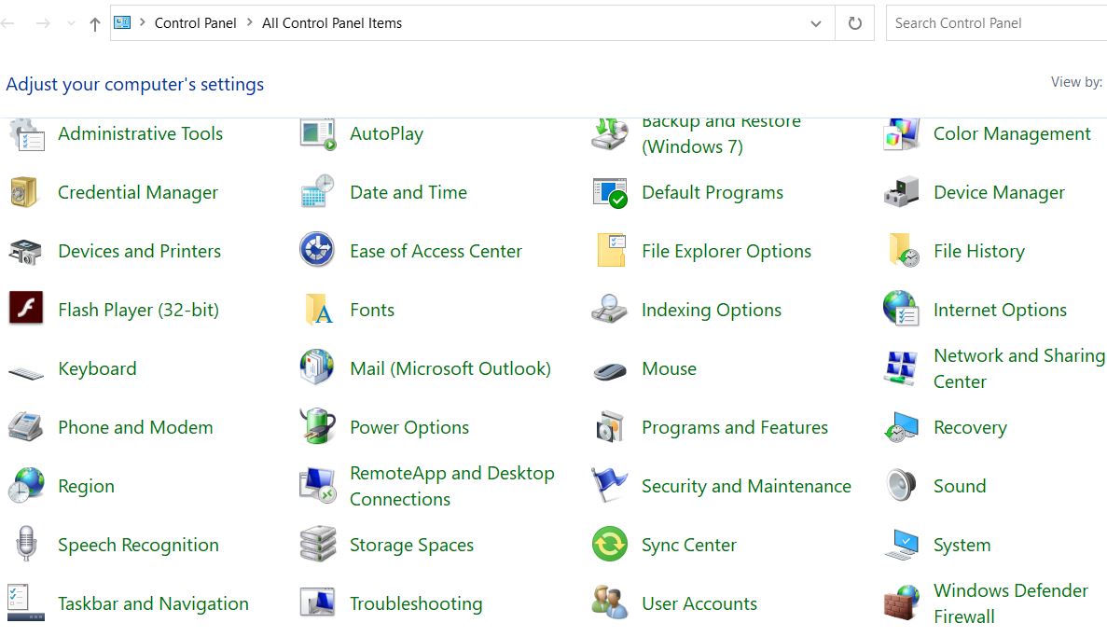Expand the chevron after Control Panel breadcrumb

249,22
